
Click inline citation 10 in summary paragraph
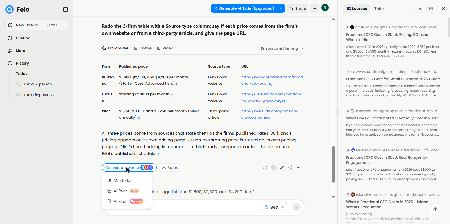116,147
